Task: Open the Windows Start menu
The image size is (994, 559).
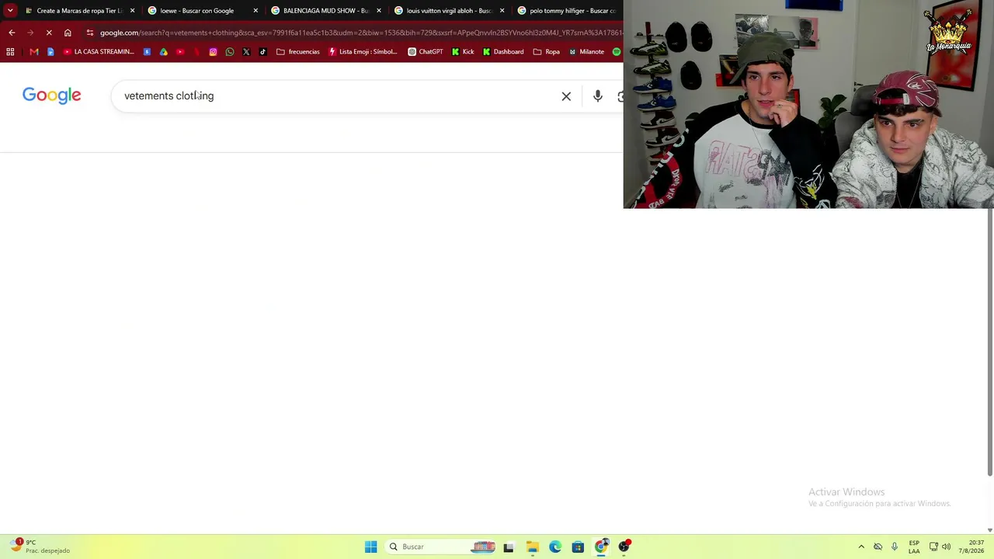Action: pyautogui.click(x=370, y=547)
